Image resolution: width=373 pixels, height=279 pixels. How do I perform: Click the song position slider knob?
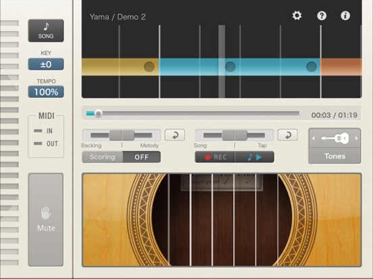click(98, 113)
